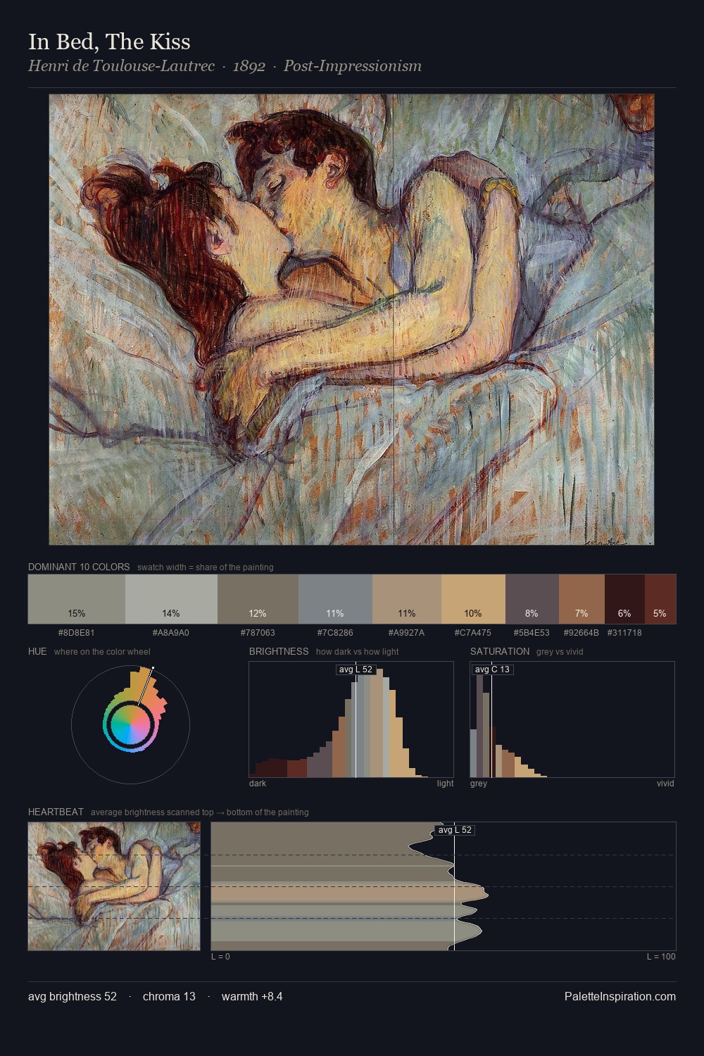
Task: Click the brightness histogram chart
Action: 351,719
